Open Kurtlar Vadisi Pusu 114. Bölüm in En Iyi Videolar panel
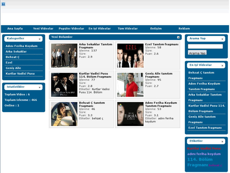This screenshot has height=173, width=230. 207,109
